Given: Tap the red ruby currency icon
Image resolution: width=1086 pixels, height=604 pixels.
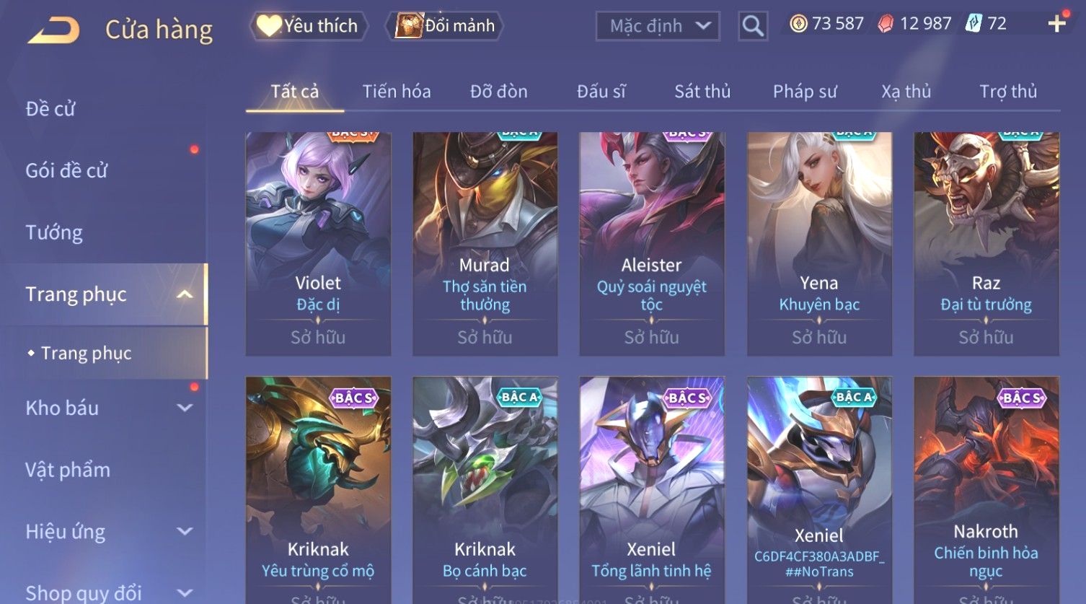Looking at the screenshot, I should (x=886, y=24).
